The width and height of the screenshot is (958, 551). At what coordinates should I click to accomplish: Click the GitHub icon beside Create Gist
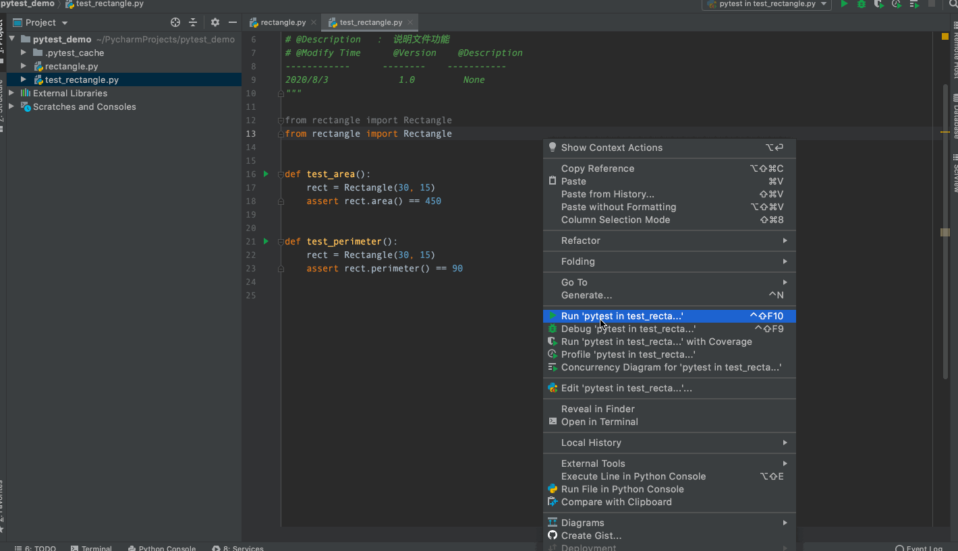[553, 536]
